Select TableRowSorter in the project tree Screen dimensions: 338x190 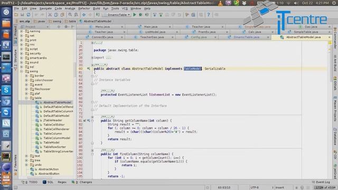pos(54,147)
